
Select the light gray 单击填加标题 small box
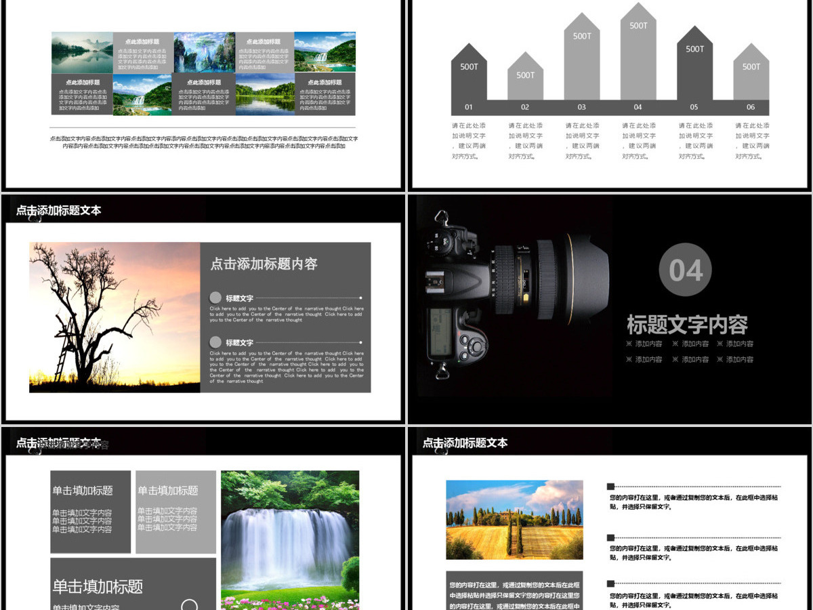tap(175, 512)
